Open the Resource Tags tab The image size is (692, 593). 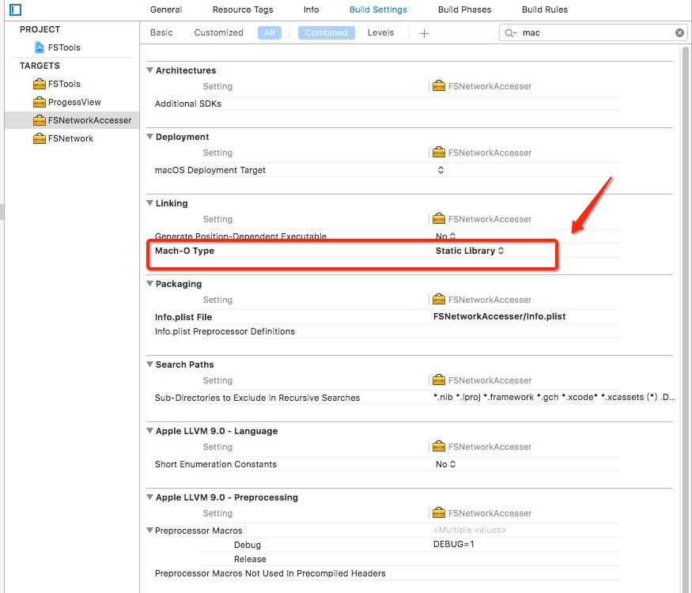243,9
